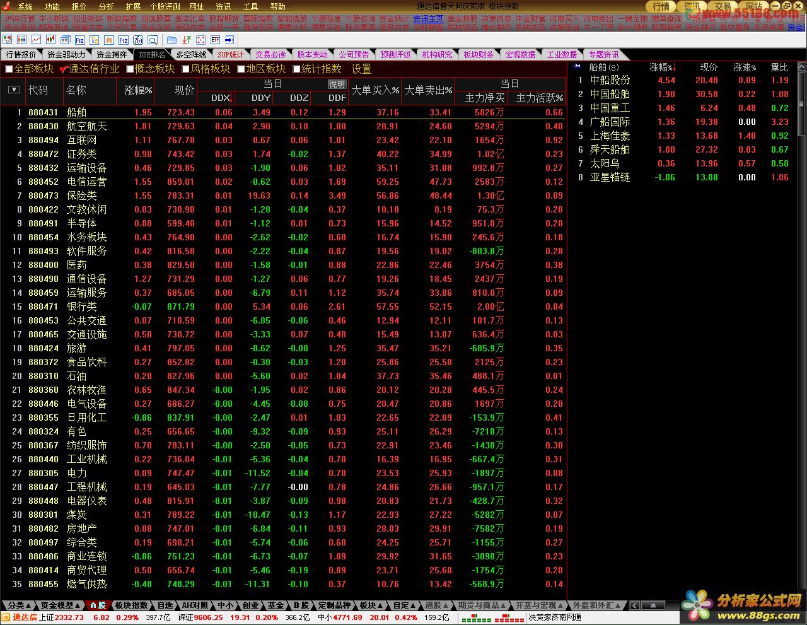
Task: Click the 设置 button
Action: pos(361,69)
